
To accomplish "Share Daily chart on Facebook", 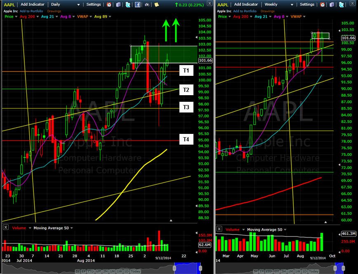I will coord(137,5).
